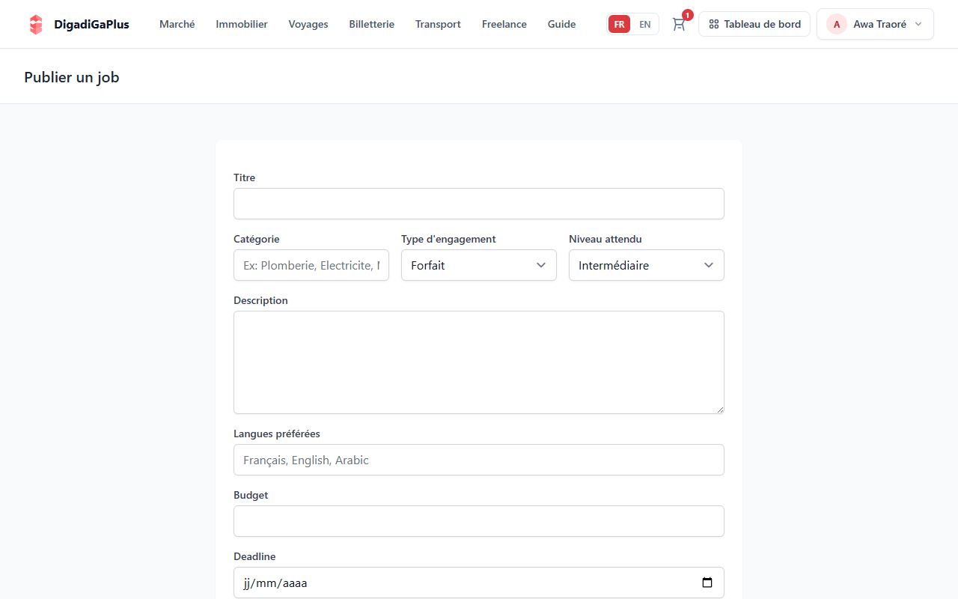Open the calendar picker in Deadline field
958x599 pixels.
707,583
